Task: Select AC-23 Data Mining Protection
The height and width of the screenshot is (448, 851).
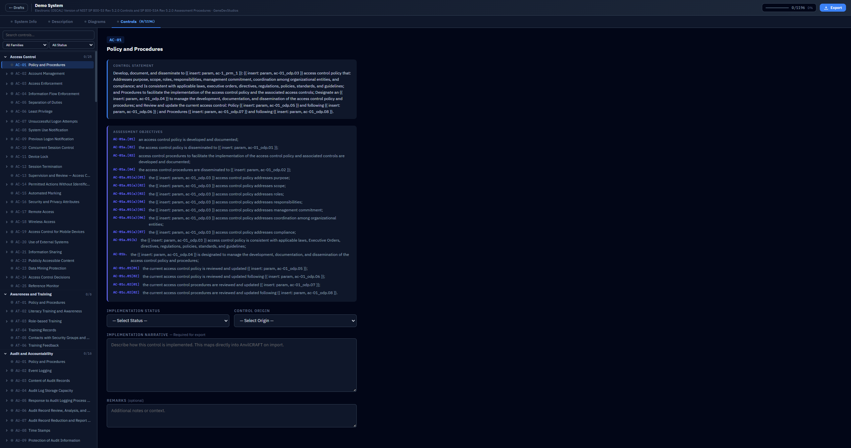Action: (x=48, y=268)
